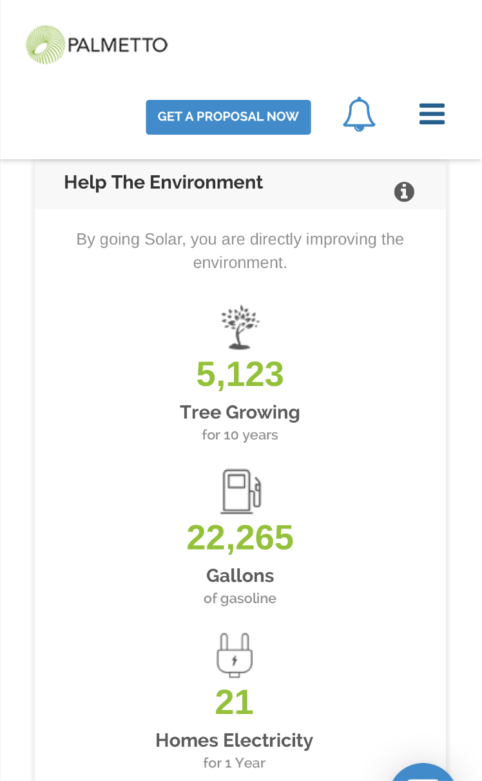Click the 'for 1 Year' subtext

(x=234, y=763)
